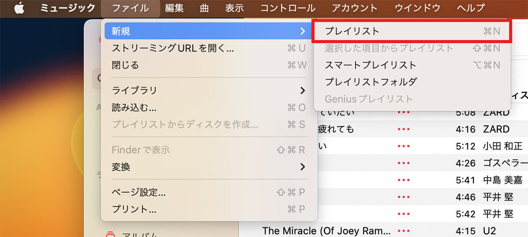The width and height of the screenshot is (528, 237).
Task: Click artist U2 in the song list
Action: [x=490, y=230]
